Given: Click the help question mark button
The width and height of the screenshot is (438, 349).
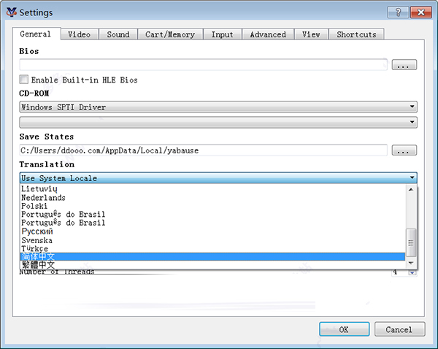Looking at the screenshot, I should 398,12.
